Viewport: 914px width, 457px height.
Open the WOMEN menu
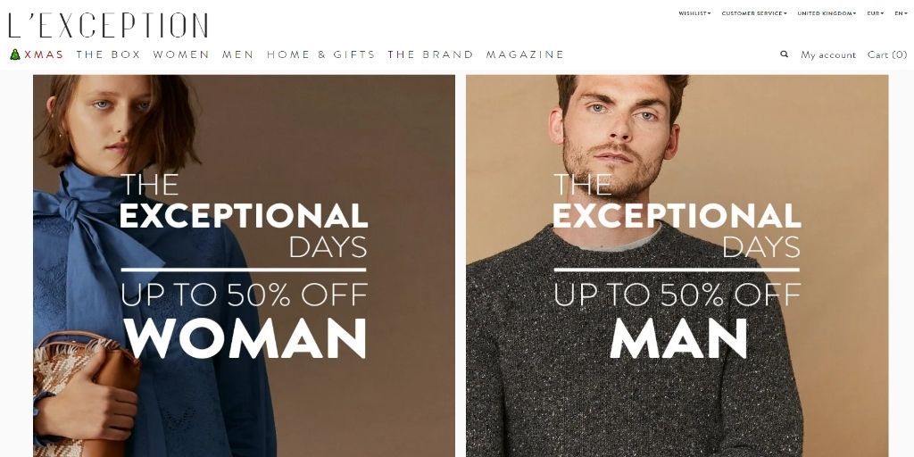[x=180, y=54]
